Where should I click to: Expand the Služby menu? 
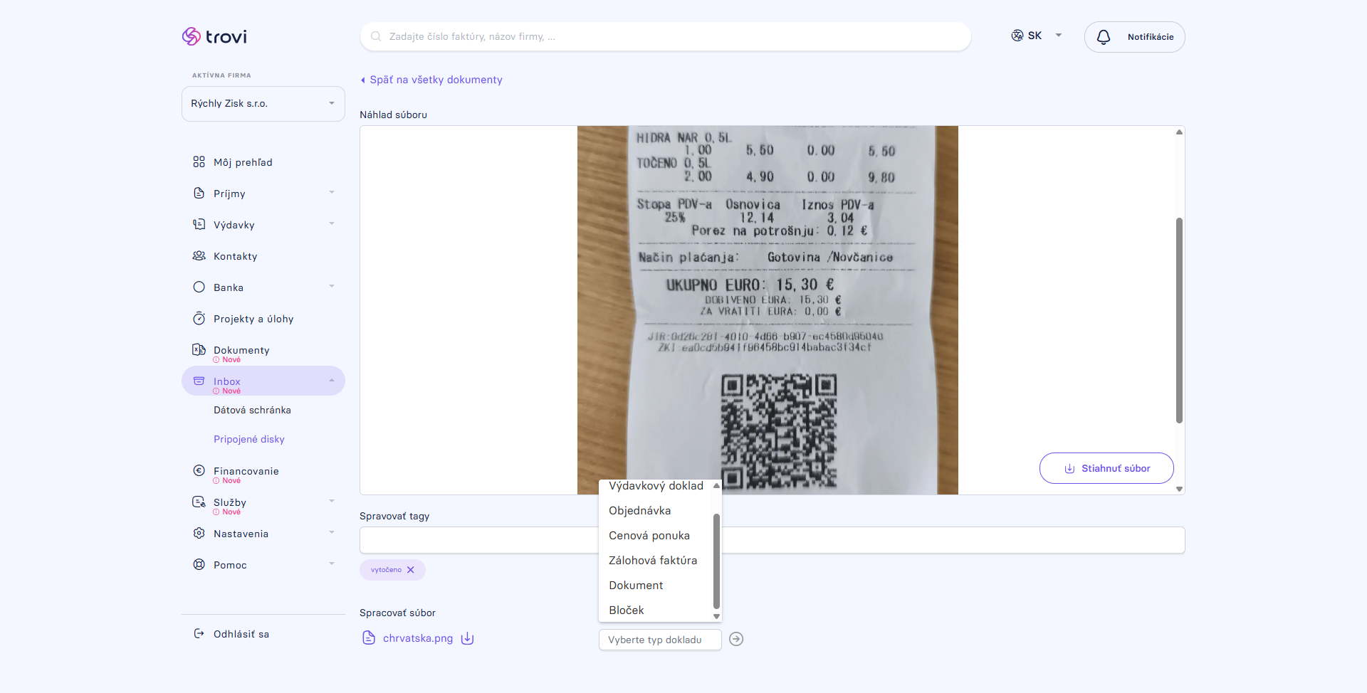tap(331, 502)
